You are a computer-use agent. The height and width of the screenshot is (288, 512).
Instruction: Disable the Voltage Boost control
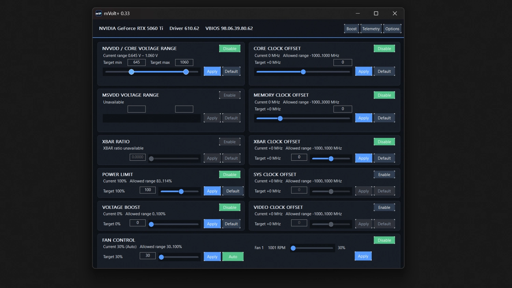point(230,207)
